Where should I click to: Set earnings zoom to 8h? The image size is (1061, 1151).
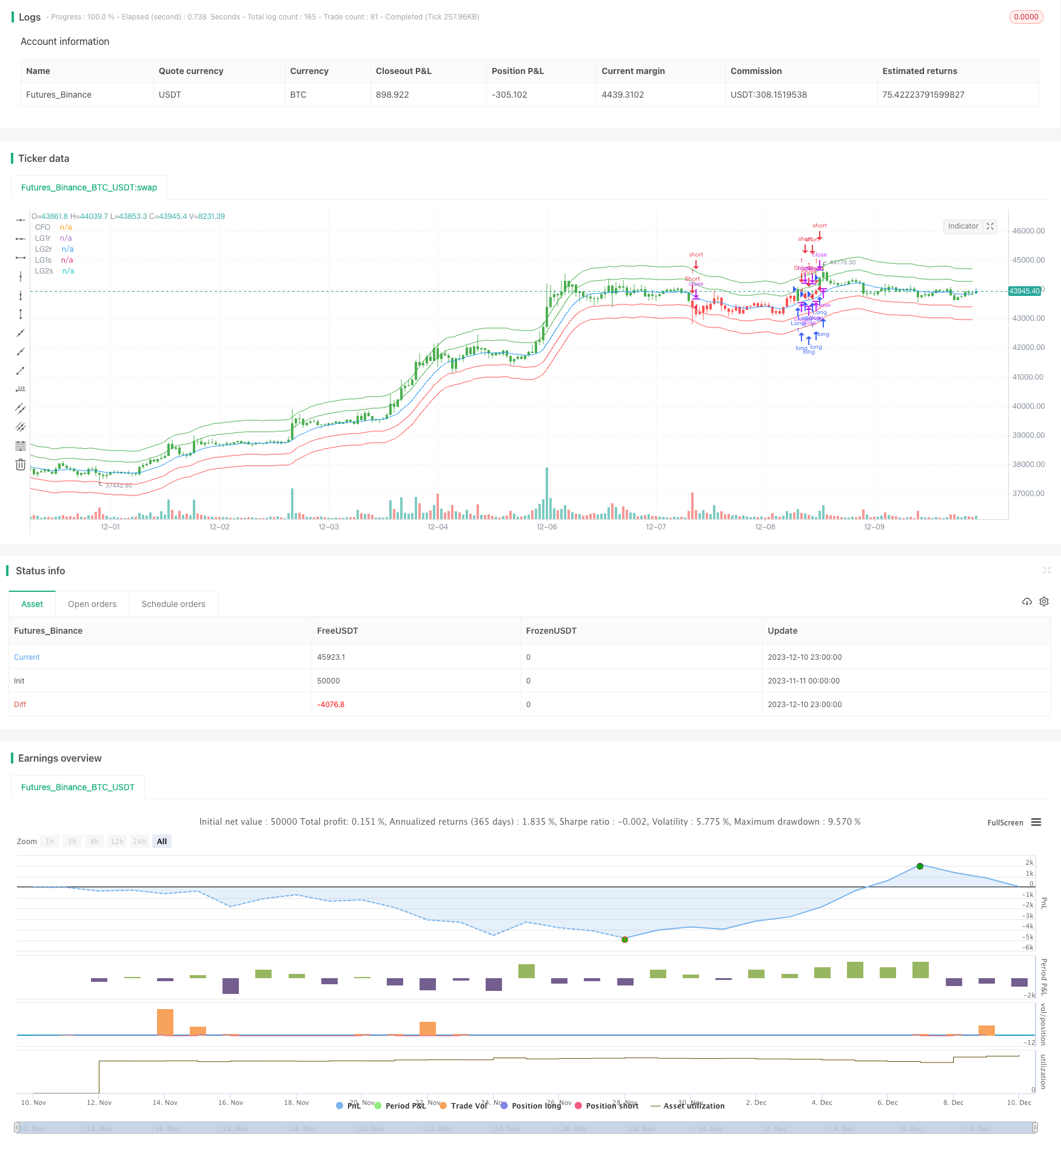click(x=95, y=841)
